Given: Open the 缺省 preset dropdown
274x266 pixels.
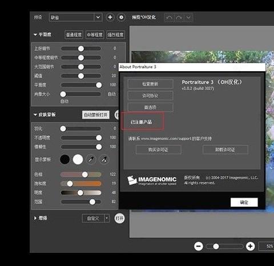Looking at the screenshot, I should tap(75, 18).
